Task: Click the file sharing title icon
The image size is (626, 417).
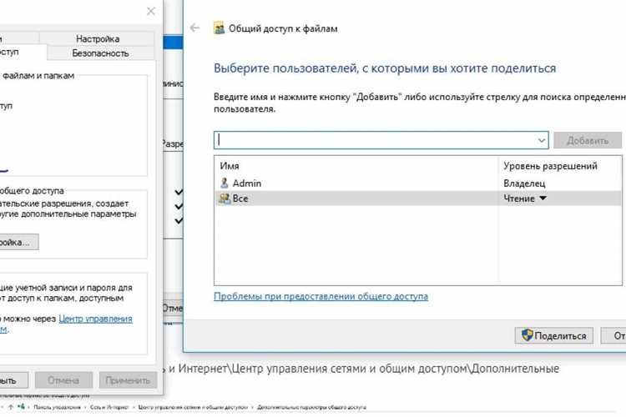Action: (x=220, y=28)
